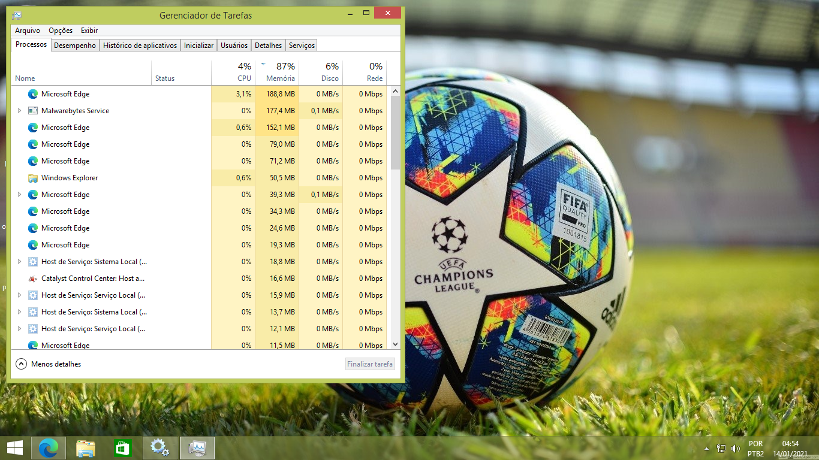The image size is (819, 460).
Task: Launch the Windows Store taskbar icon
Action: [x=122, y=448]
